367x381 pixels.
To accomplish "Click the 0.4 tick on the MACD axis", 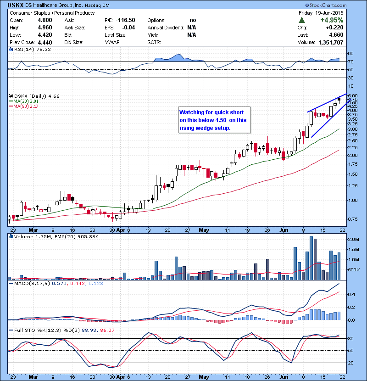I will 351,294.
